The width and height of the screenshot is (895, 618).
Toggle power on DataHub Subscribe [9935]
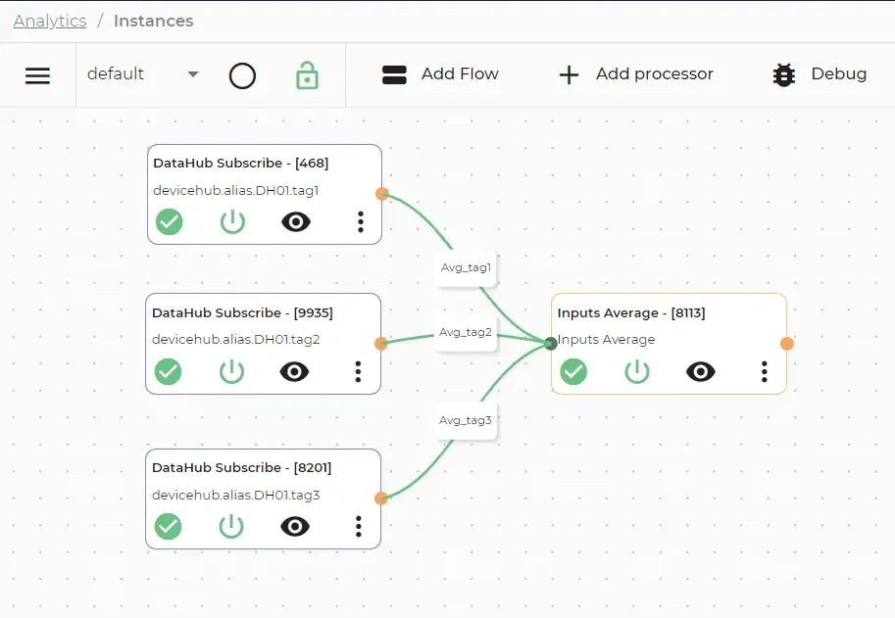click(x=231, y=372)
